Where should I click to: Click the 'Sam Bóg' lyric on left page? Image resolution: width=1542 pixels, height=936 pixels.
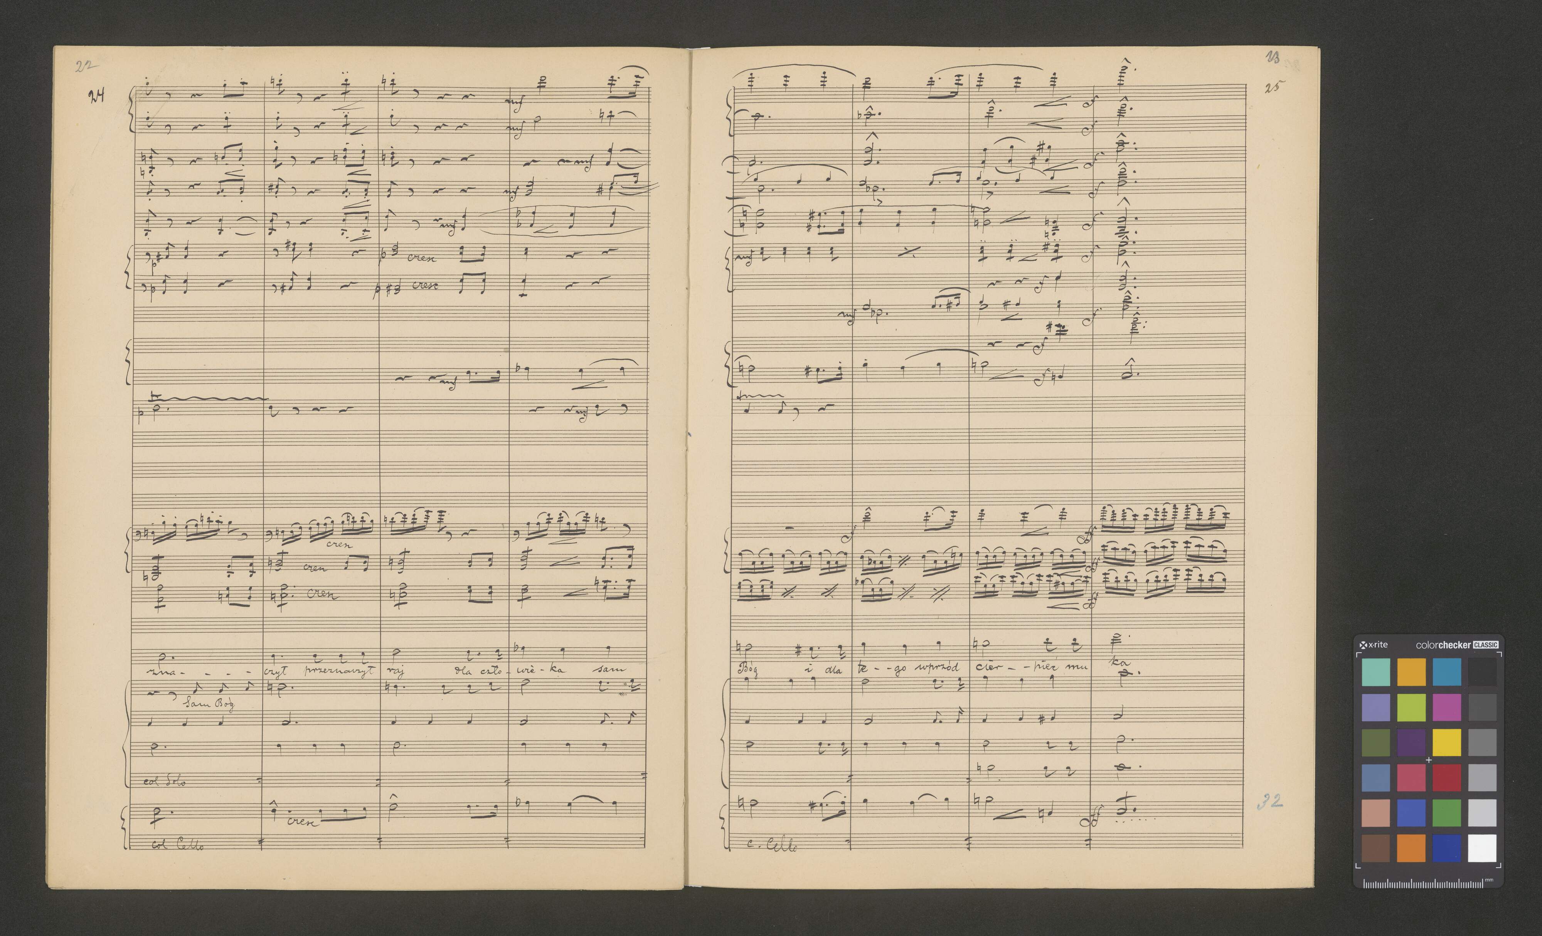[x=209, y=704]
